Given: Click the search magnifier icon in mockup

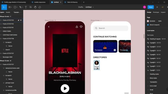Looking at the screenshot, I should (96, 28).
